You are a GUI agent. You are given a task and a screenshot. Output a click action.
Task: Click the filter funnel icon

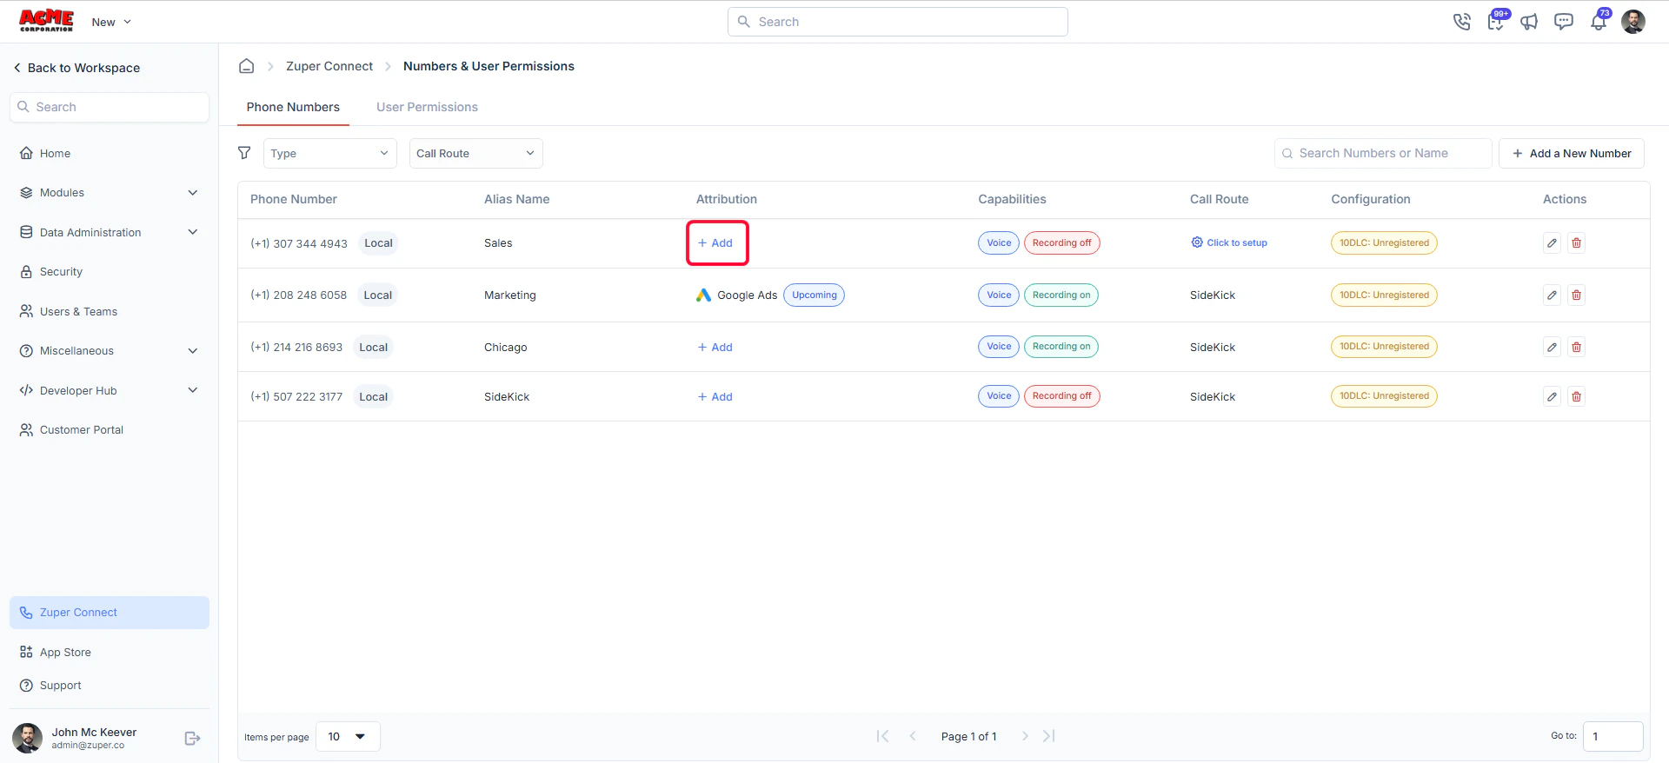[x=244, y=153]
